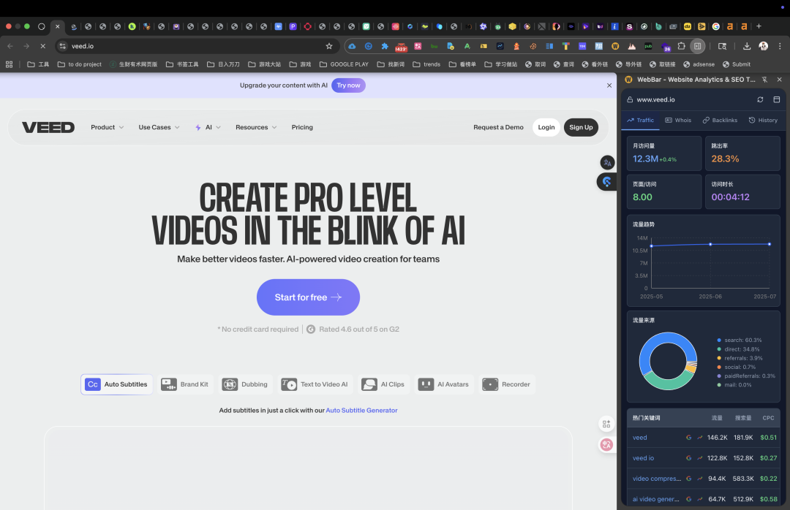
Task: Click the translate floating icon at page edge
Action: point(608,163)
